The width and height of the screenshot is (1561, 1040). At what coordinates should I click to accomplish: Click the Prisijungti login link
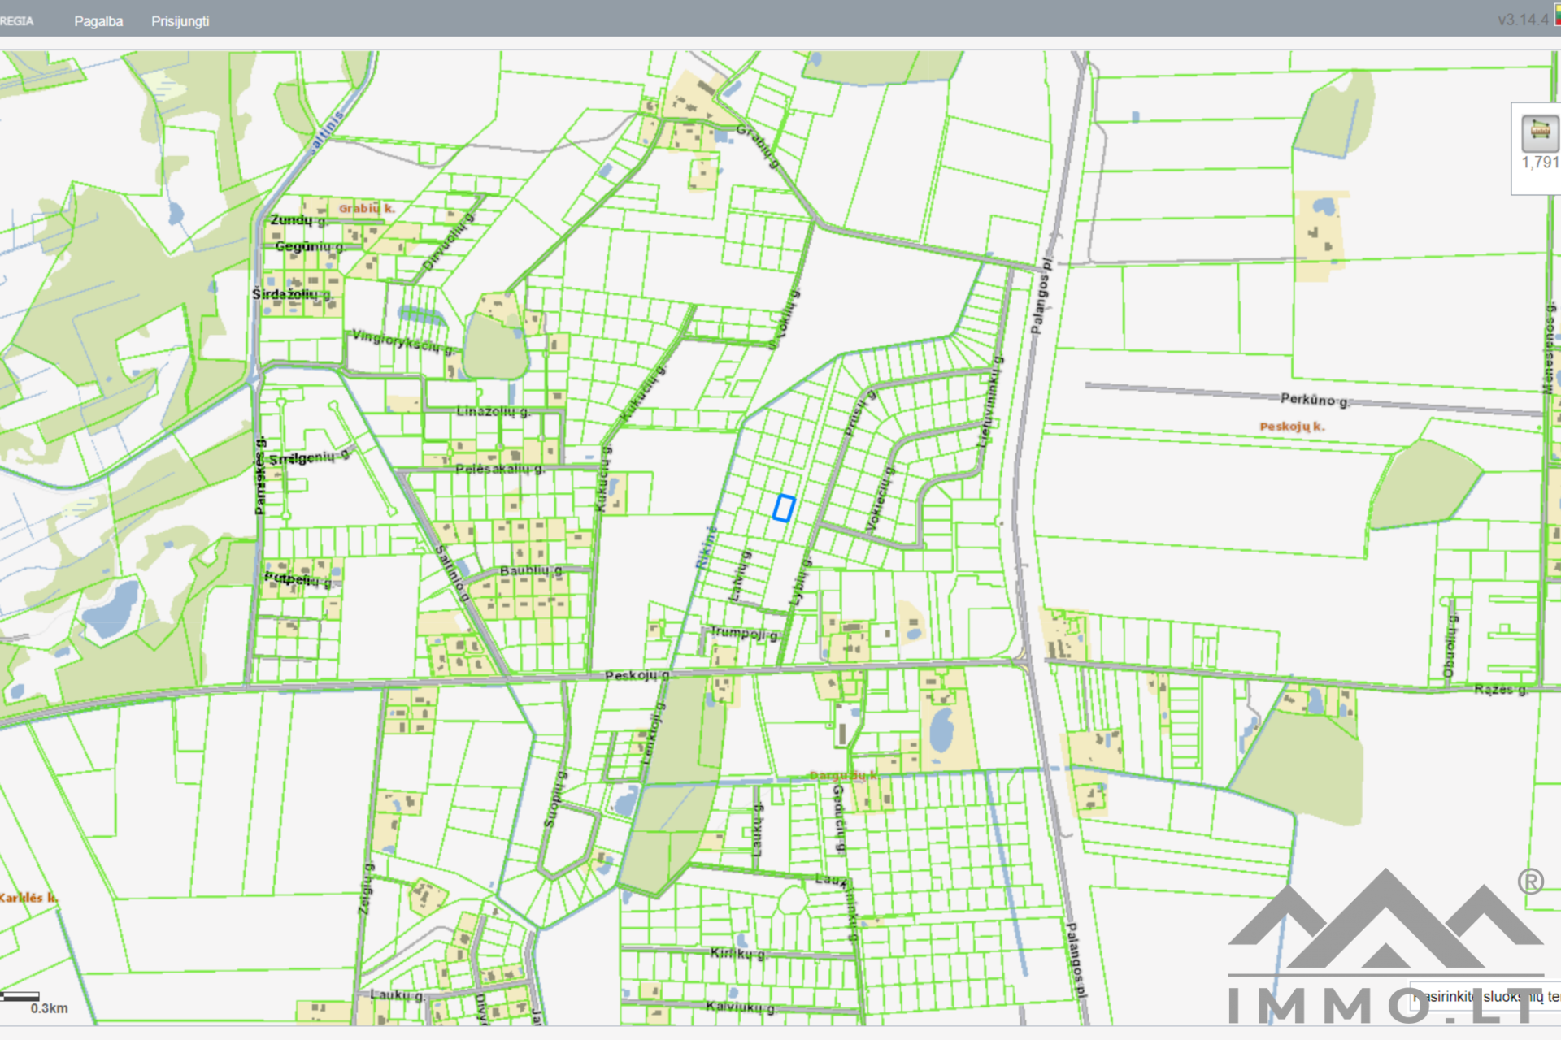pos(180,21)
